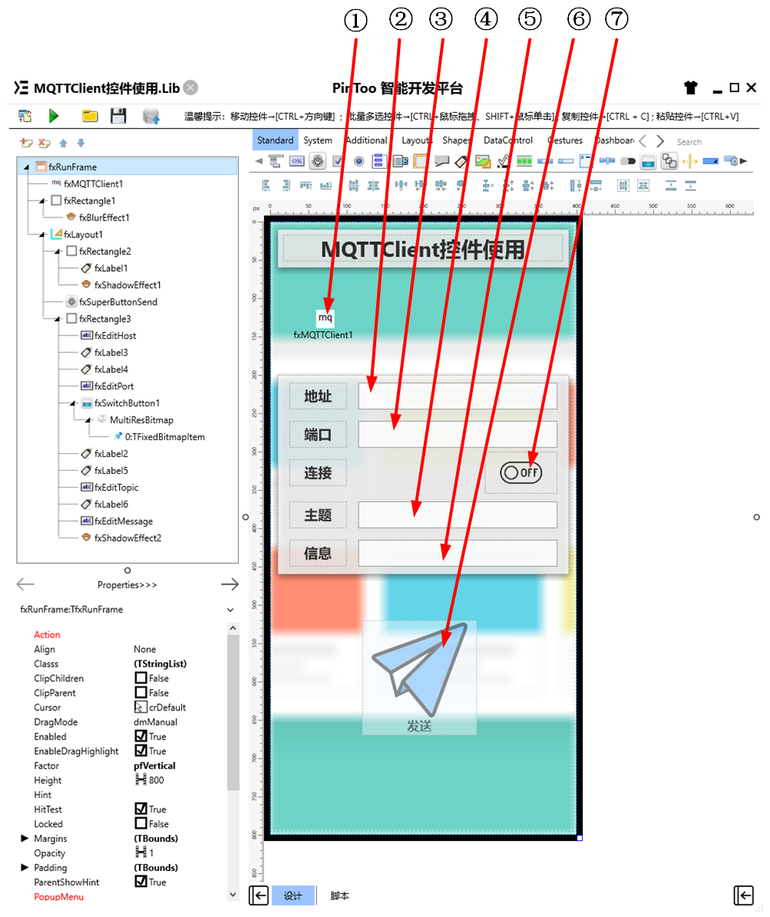Image resolution: width=770 pixels, height=917 pixels.
Task: Collapse the fxRectangle2 tree node
Action: tap(58, 252)
